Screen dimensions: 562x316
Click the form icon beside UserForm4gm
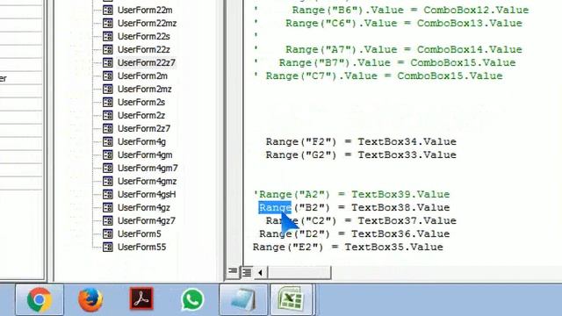click(x=108, y=154)
